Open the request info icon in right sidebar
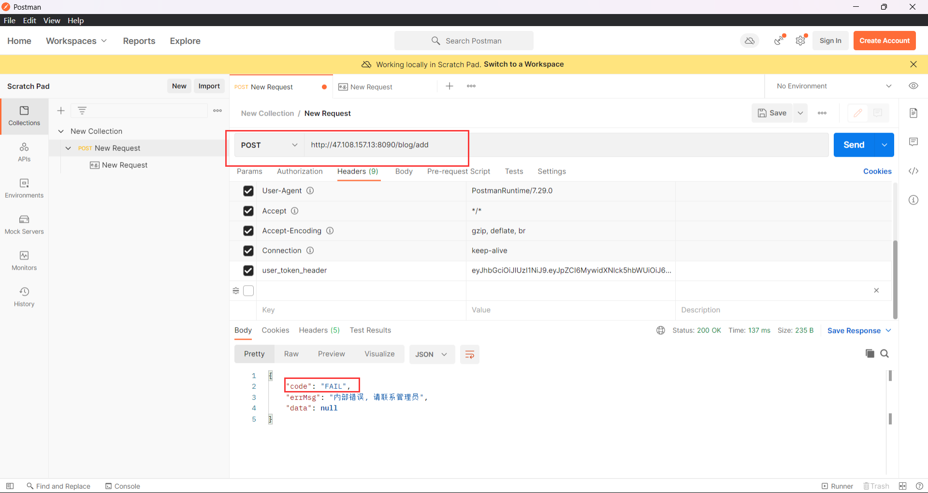The image size is (928, 493). click(913, 200)
